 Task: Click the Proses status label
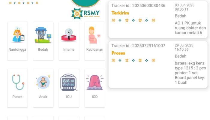118,53
